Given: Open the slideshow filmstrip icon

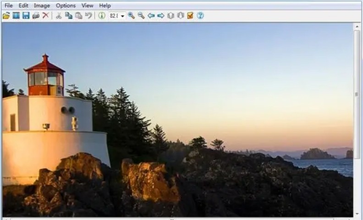Looking at the screenshot, I should point(16,16).
